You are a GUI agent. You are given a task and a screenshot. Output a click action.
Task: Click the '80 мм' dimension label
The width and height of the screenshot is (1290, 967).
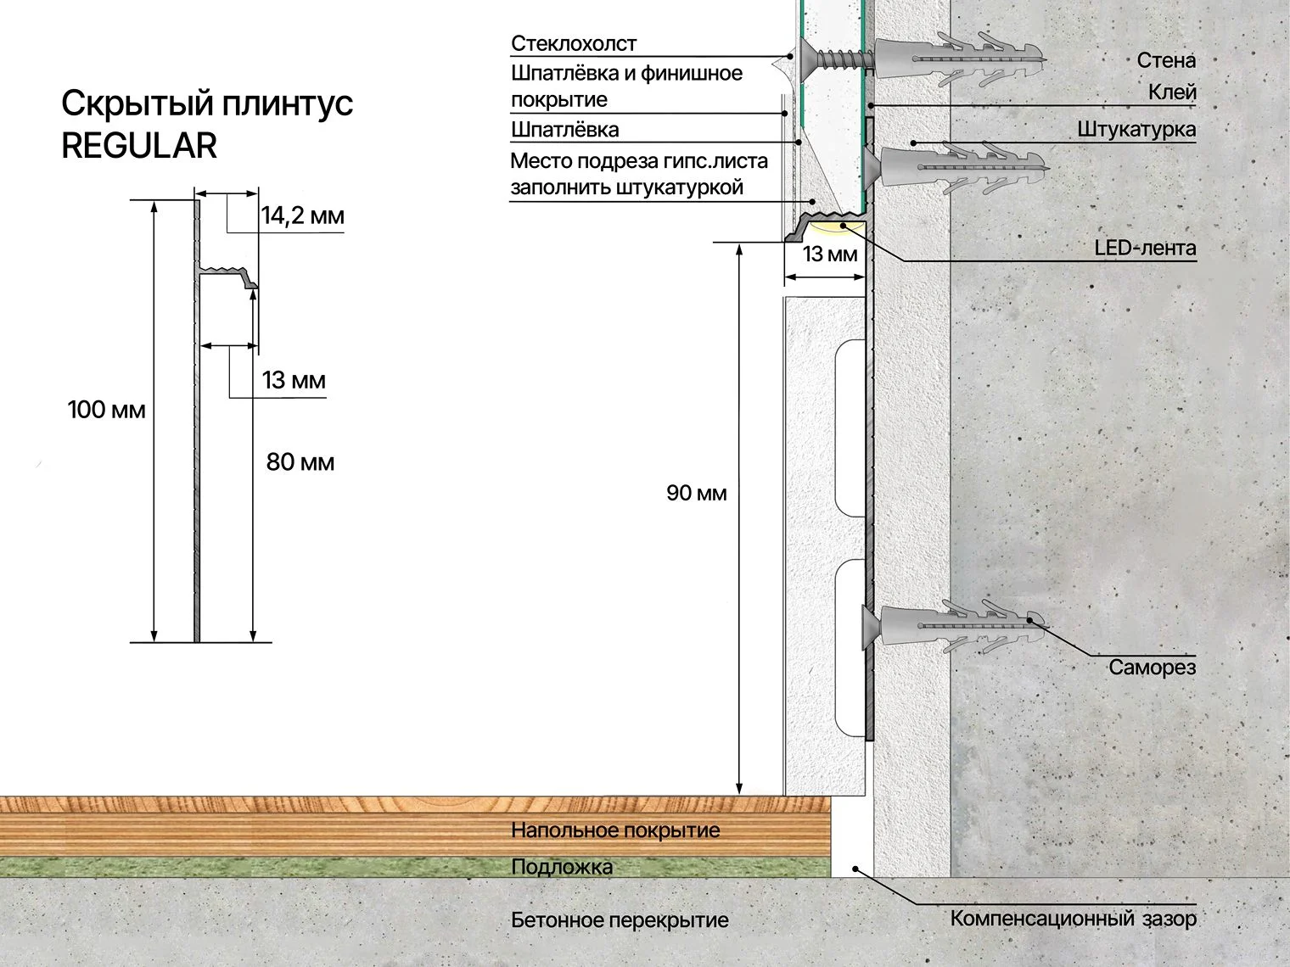click(300, 462)
